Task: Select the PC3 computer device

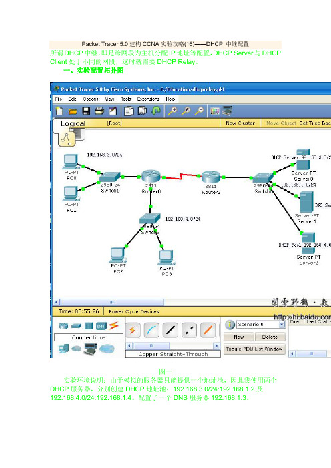Action: coord(166,257)
